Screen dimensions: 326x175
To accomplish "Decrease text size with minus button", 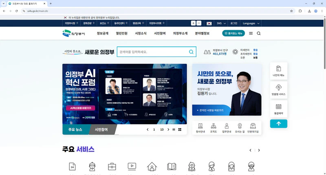I will (199, 23).
